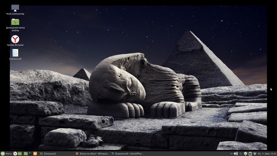This screenshot has height=156, width=277.
Task: Open the calendar from the clock
Action: (267, 154)
